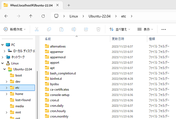
Task: Select the cron.monthly folder name
Action: click(x=59, y=116)
